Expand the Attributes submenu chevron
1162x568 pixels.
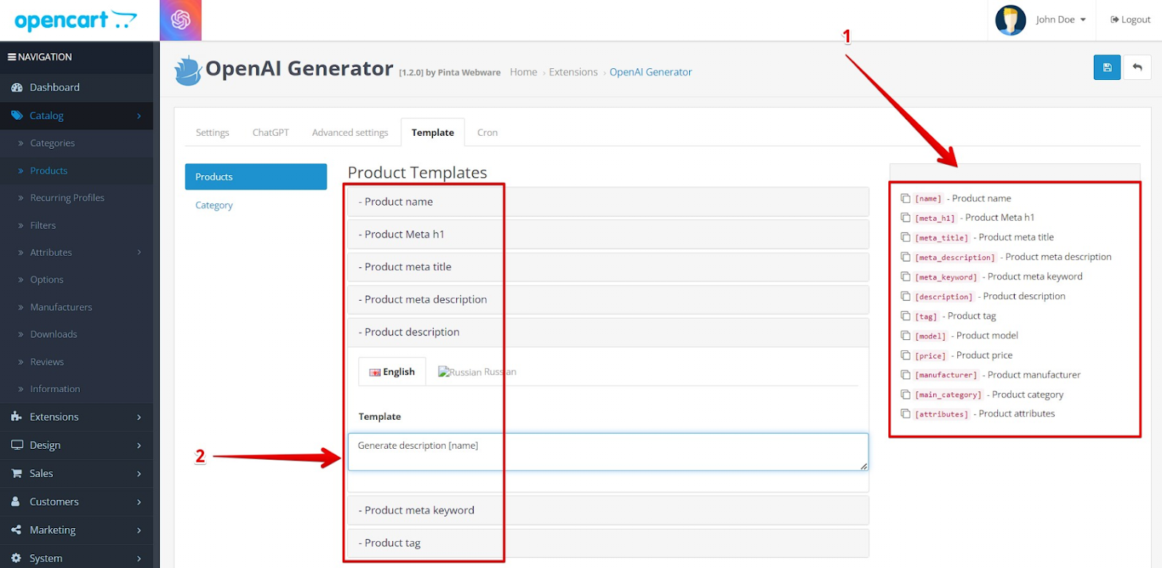[x=139, y=253]
